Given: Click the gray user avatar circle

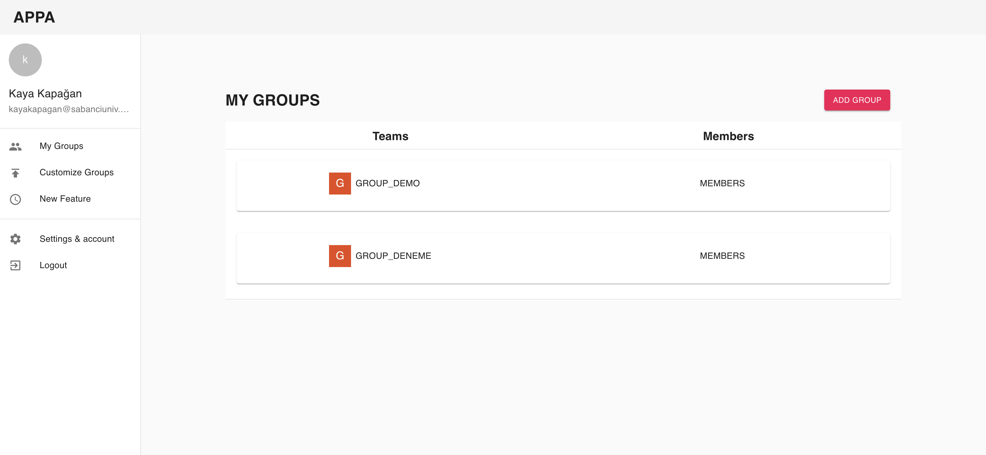Looking at the screenshot, I should pyautogui.click(x=25, y=60).
